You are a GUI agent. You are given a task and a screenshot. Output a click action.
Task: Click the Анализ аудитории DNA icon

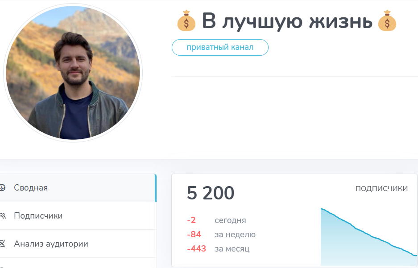(x=2, y=244)
